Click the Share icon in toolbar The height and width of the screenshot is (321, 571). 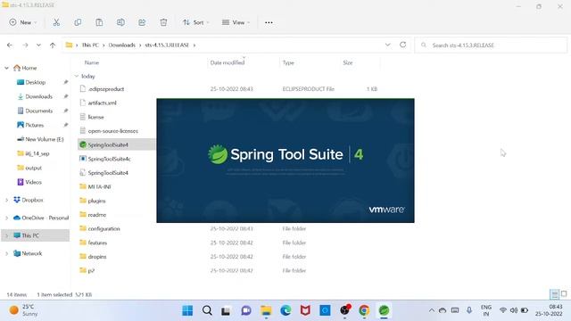tap(142, 22)
